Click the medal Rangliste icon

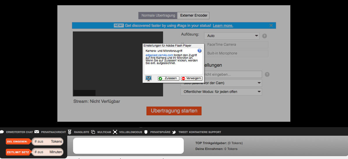[70, 132]
